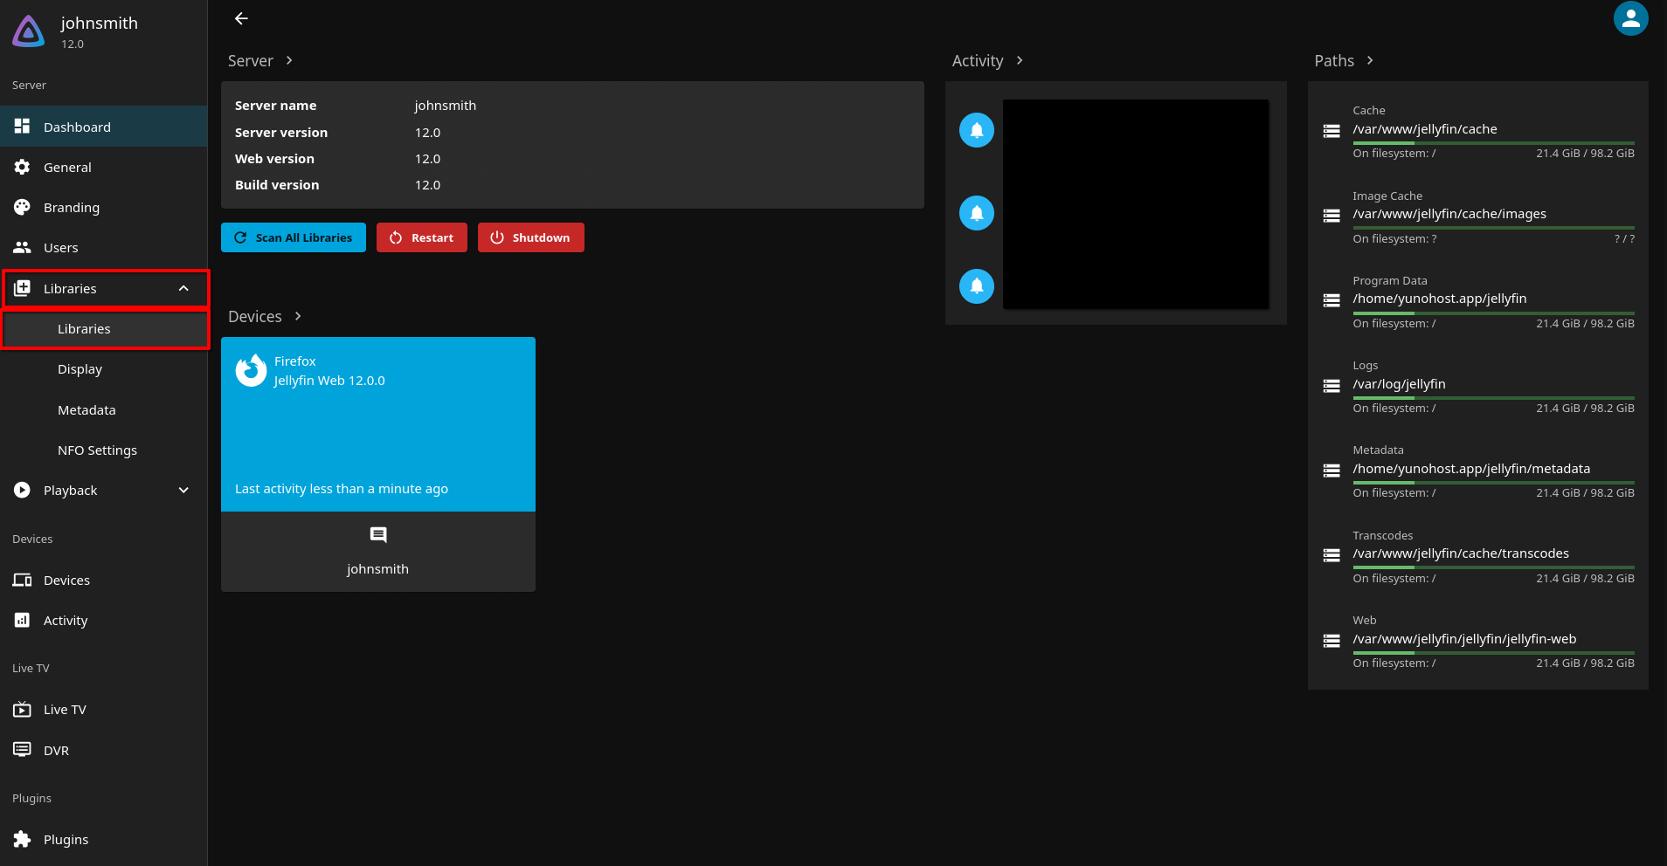Click the Web path storage icon
Viewport: 1667px width, 866px height.
coord(1332,641)
